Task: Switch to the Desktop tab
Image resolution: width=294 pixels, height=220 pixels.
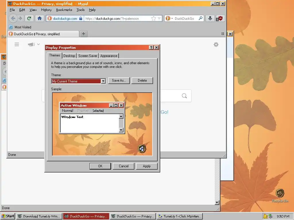Action: 69,56
